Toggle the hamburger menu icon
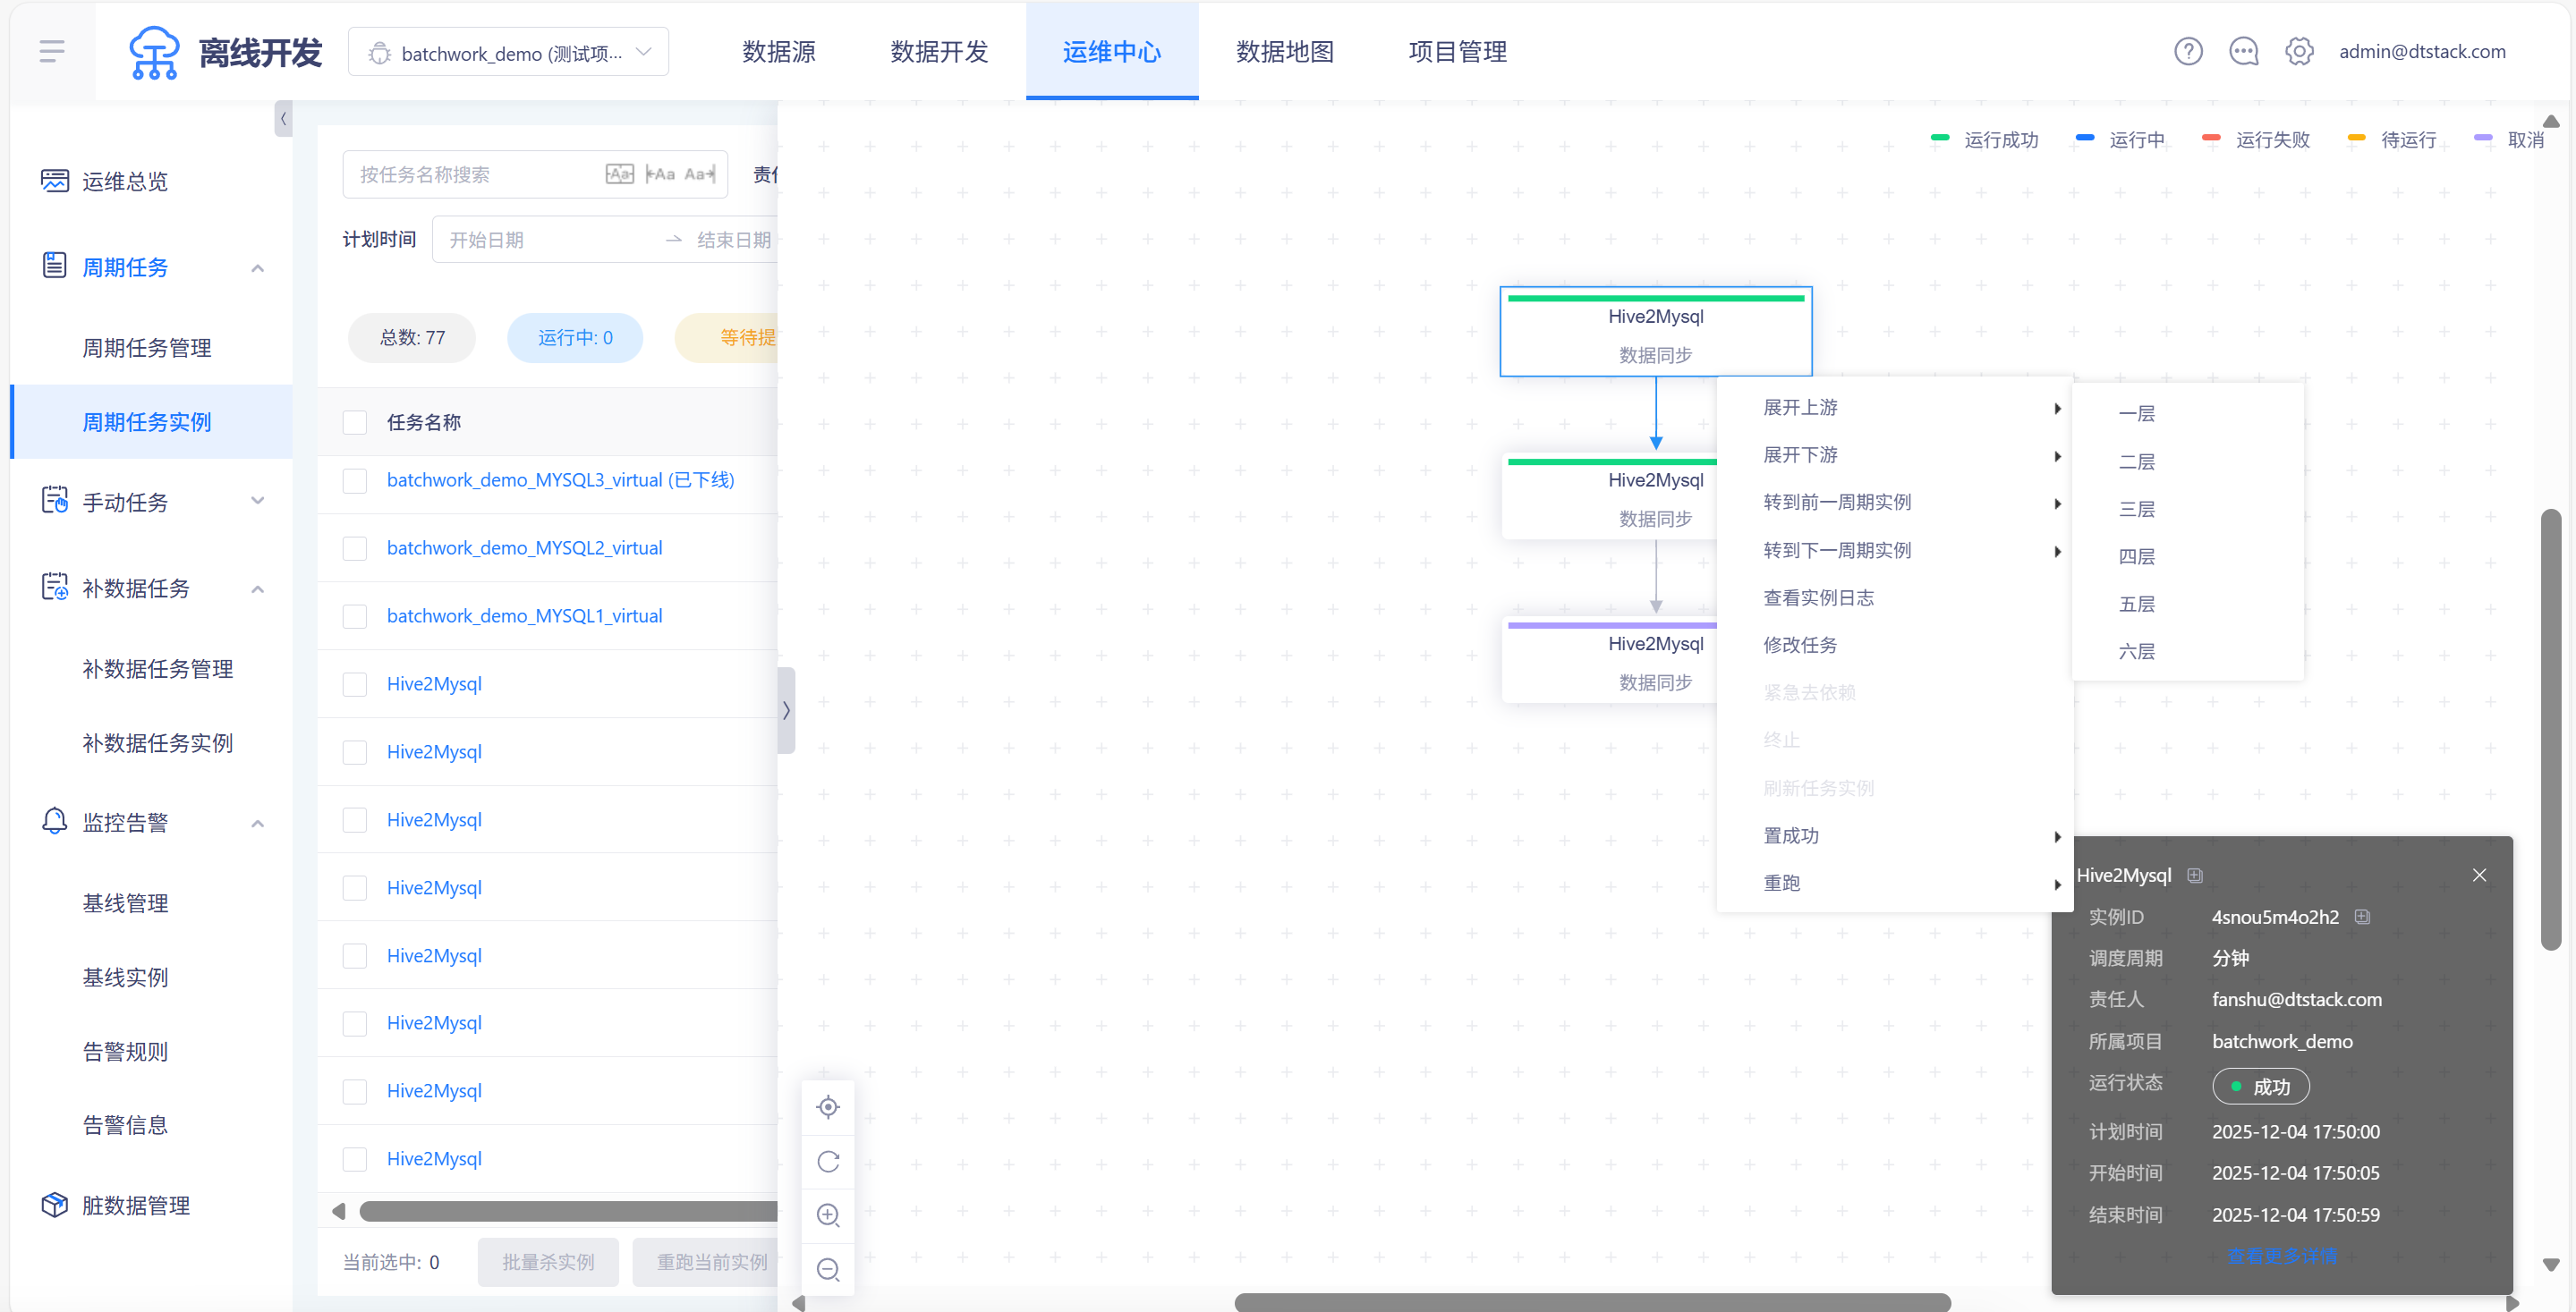 (x=52, y=51)
